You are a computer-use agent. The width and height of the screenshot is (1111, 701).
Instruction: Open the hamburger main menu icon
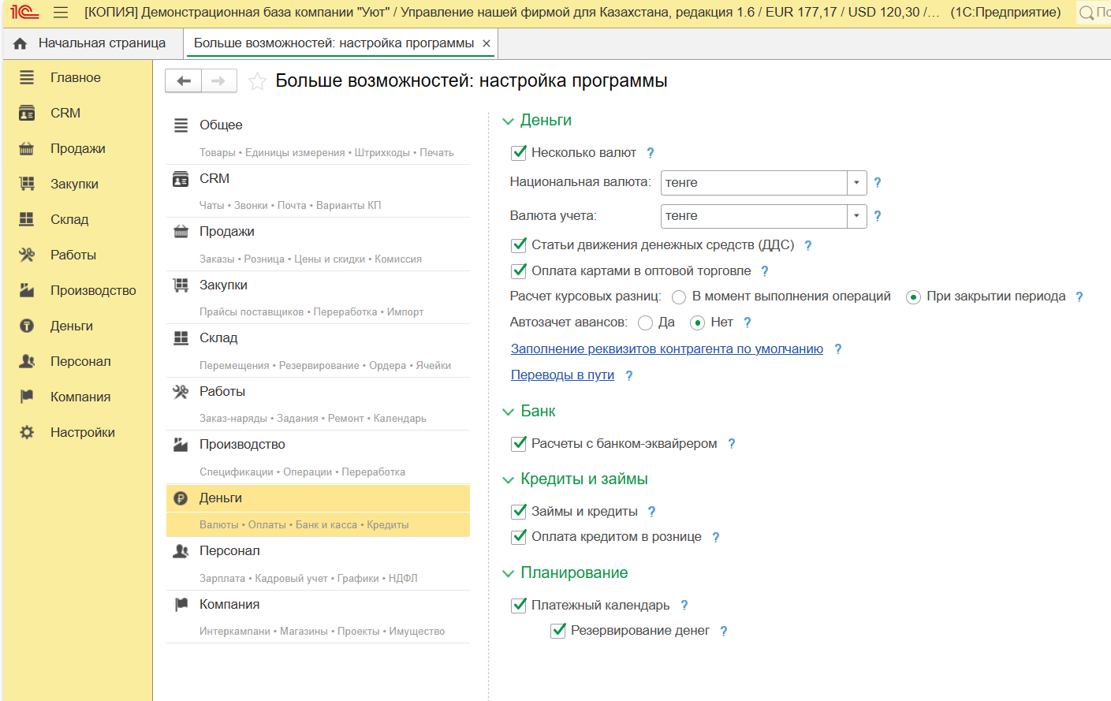pos(61,13)
